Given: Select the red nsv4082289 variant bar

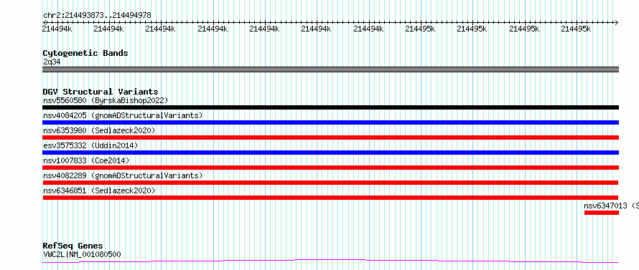Looking at the screenshot, I should [x=330, y=183].
